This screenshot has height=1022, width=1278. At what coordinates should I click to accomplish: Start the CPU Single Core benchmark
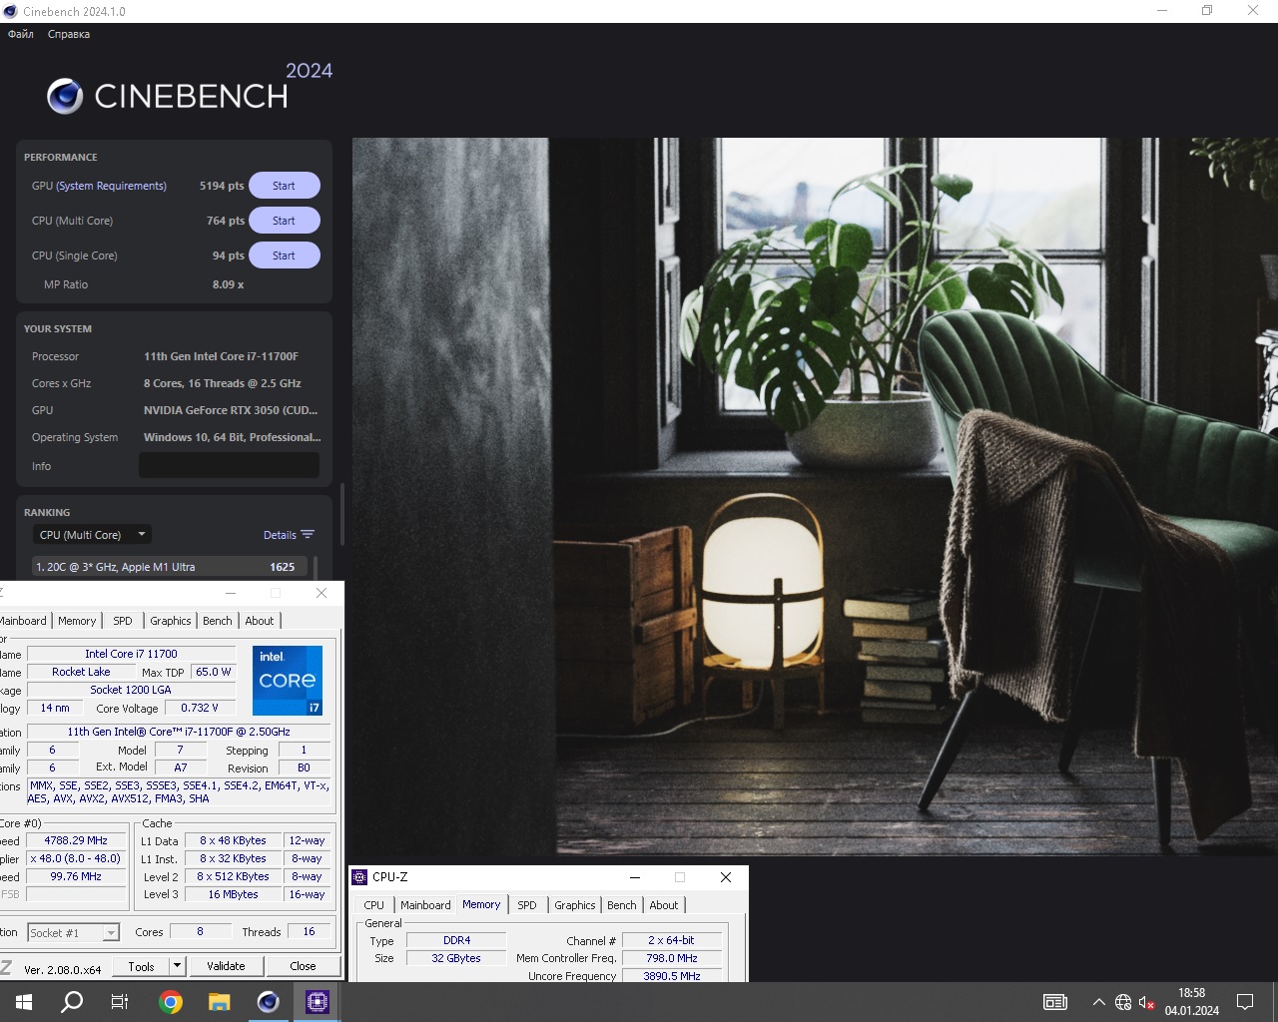tap(284, 255)
